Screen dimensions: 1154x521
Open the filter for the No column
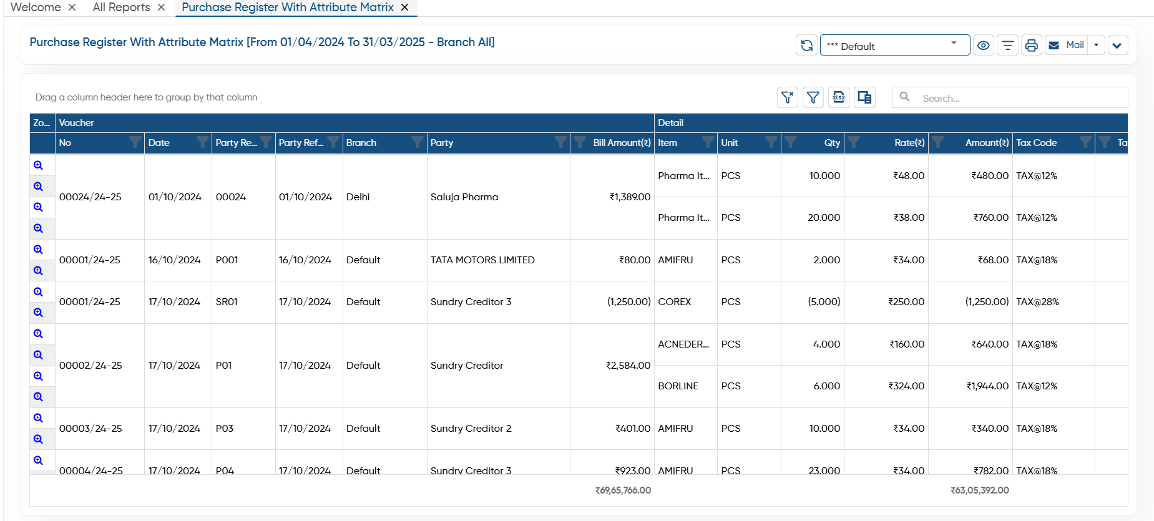point(135,143)
